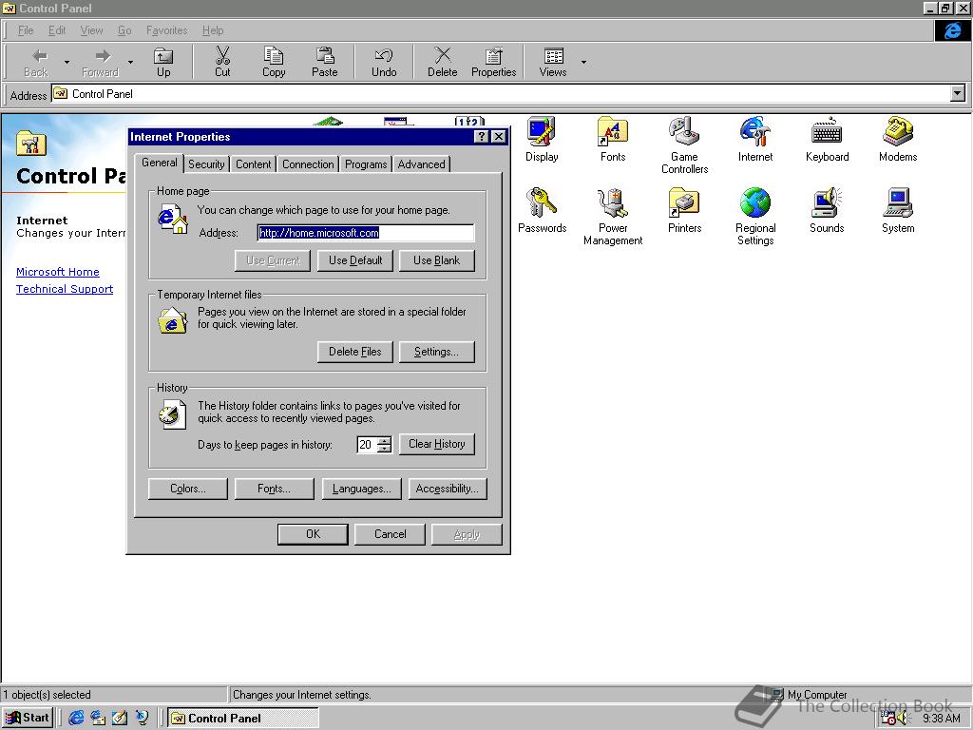Decrease days to keep history spinner
973x730 pixels.
tap(386, 449)
